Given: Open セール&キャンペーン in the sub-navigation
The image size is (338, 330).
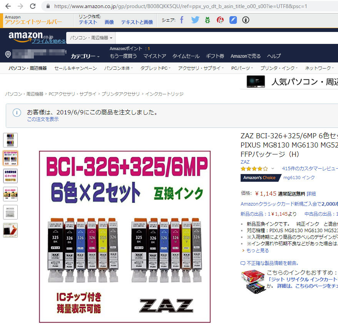Looking at the screenshot, I should click(75, 68).
